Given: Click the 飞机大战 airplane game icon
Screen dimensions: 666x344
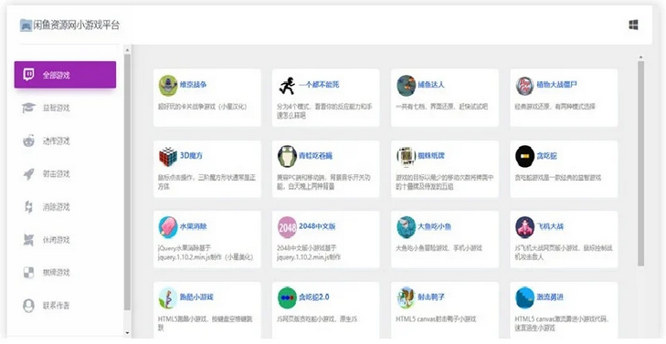Looking at the screenshot, I should pos(525,227).
